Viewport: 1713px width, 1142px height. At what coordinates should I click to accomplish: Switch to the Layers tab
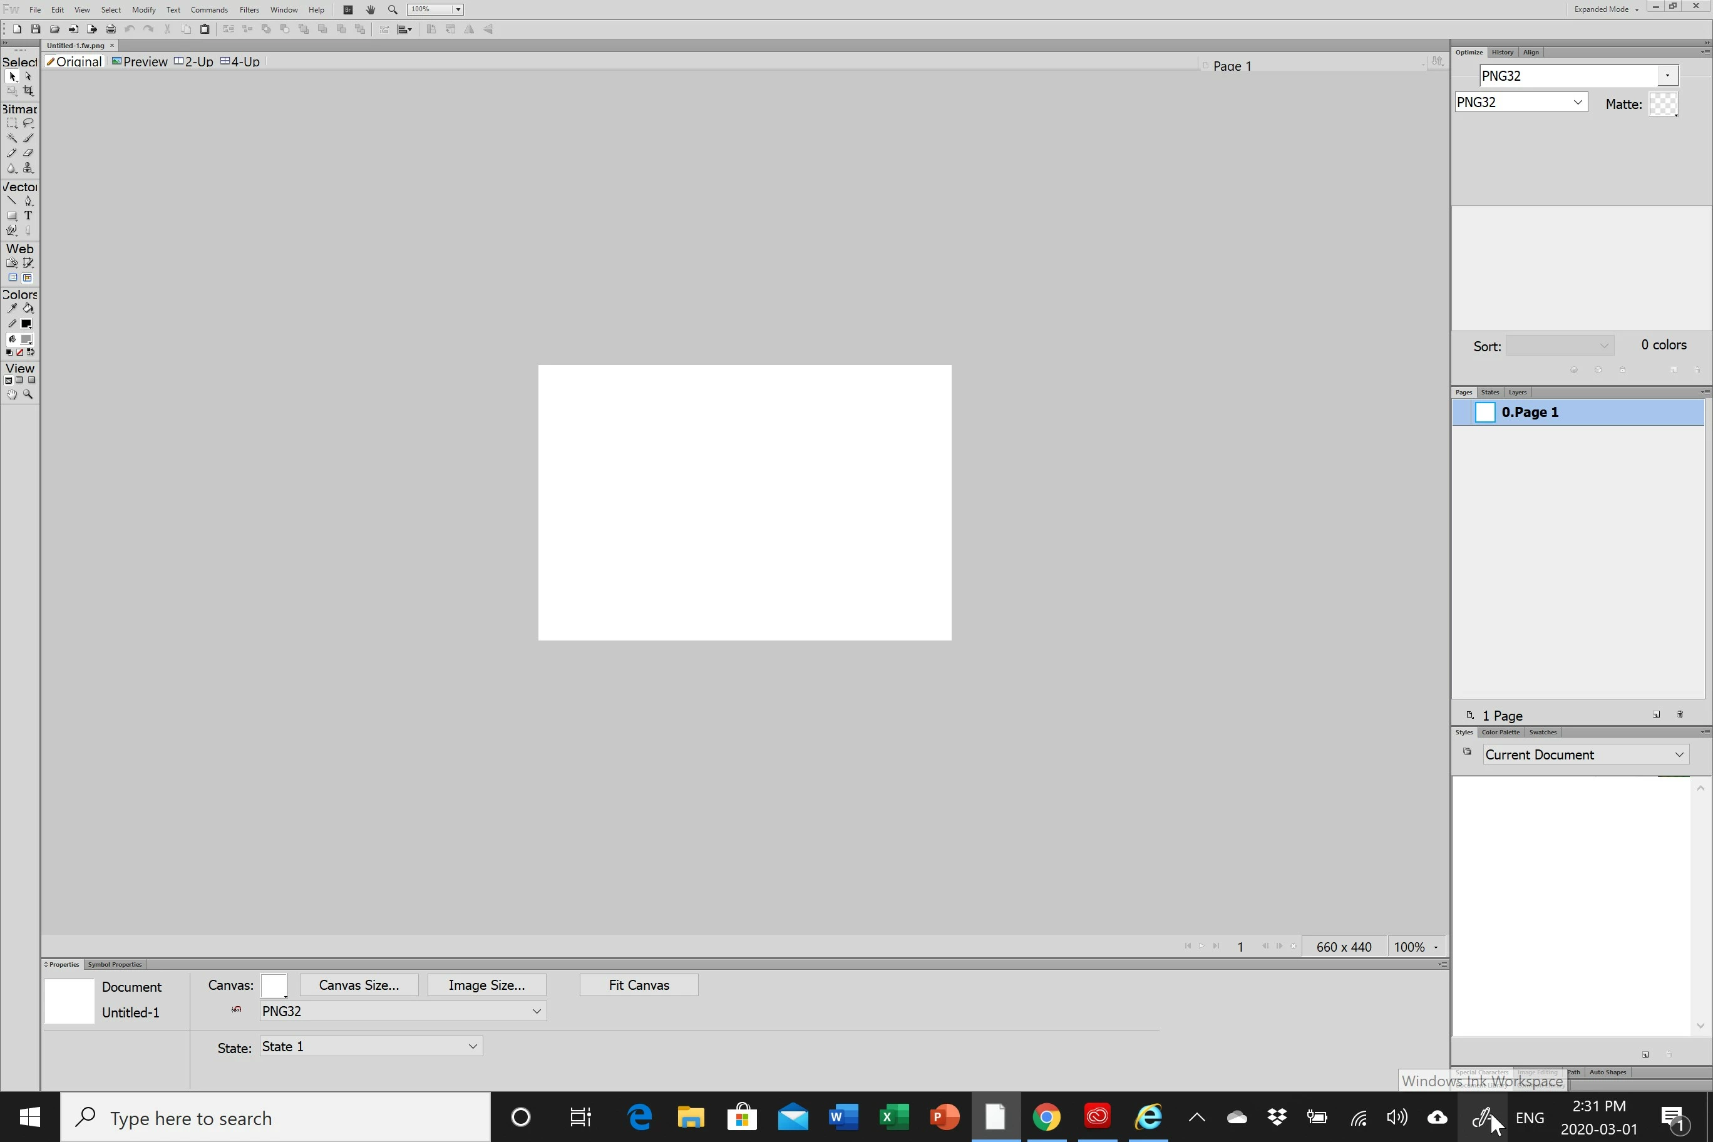[1517, 392]
